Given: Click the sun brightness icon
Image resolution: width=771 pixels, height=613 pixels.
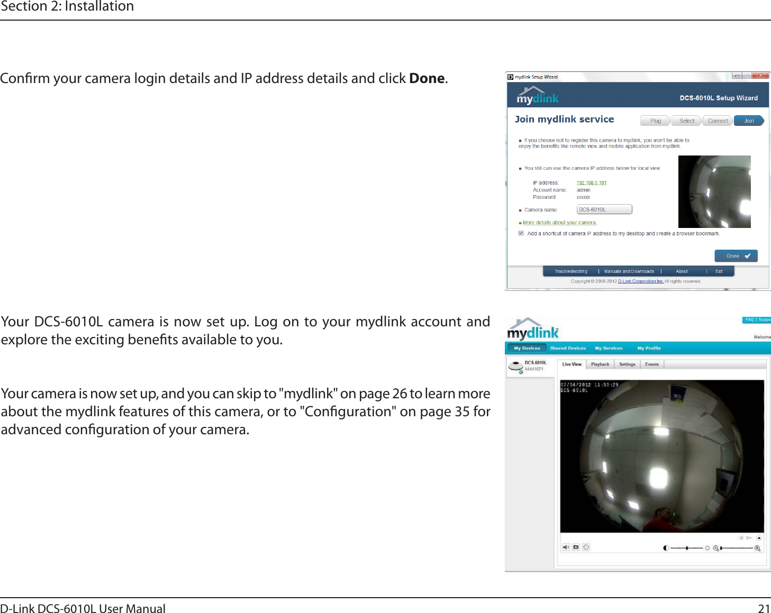Looking at the screenshot, I should click(707, 548).
